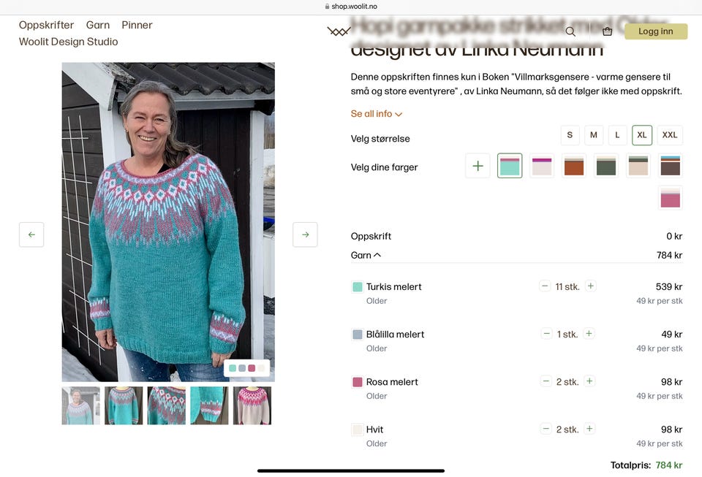Decrease Rosa melert yarn quantity
Screen dimensions: 702x477
pos(546,381)
